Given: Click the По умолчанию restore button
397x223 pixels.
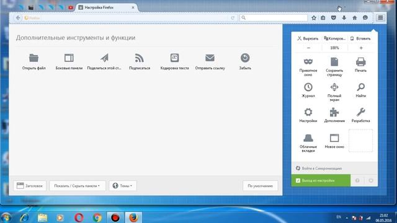Looking at the screenshot, I should click(261, 186).
